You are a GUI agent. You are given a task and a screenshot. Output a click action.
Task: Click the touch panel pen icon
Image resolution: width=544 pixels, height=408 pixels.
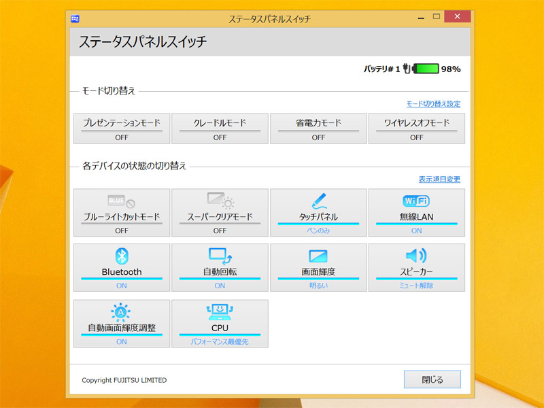tap(318, 201)
